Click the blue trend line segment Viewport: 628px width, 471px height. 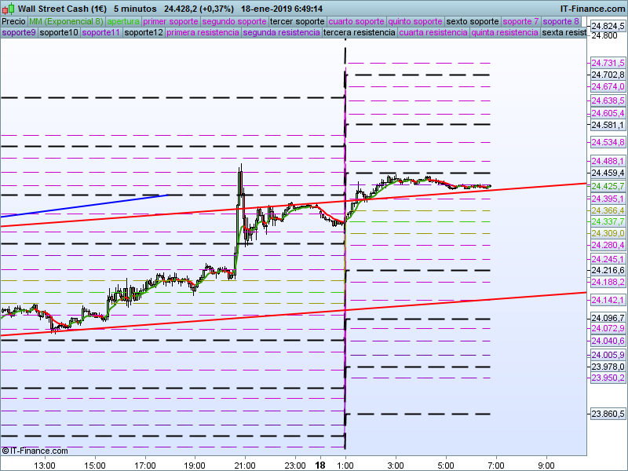tap(84, 206)
